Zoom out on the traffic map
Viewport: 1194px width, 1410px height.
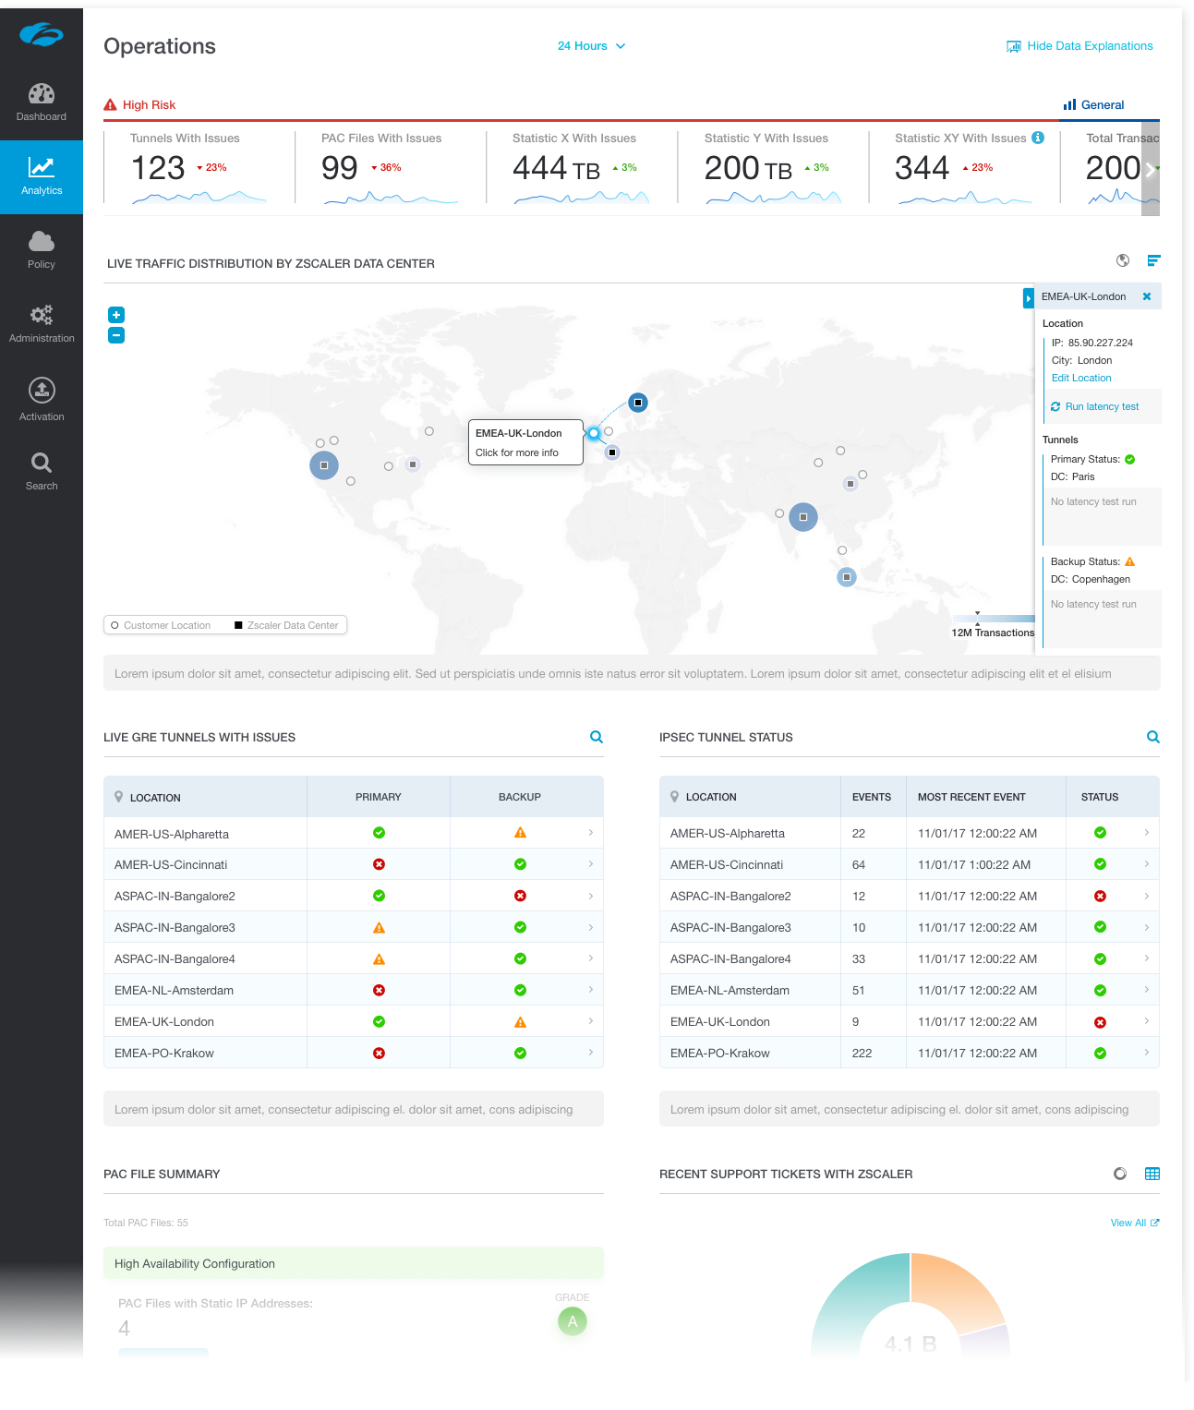click(x=116, y=335)
